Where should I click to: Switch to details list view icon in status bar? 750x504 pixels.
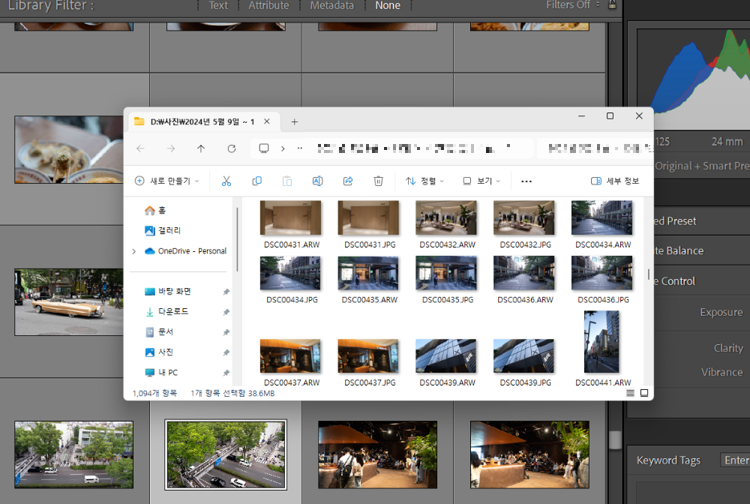631,393
